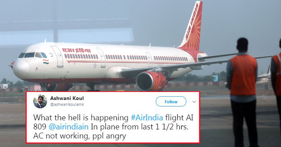This screenshot has height=147, width=281.
Task: Click the Indian flag painted below the cockpit
Action: pos(46,62)
